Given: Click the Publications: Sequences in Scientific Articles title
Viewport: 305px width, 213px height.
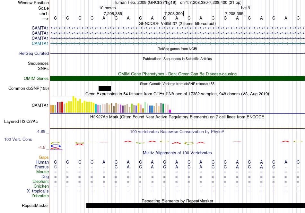Looking at the screenshot, I should [177, 59].
